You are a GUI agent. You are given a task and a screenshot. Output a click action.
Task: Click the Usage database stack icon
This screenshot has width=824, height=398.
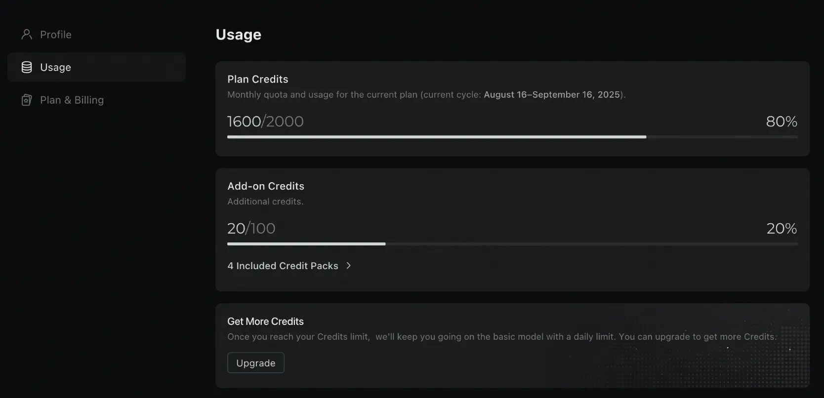click(27, 67)
